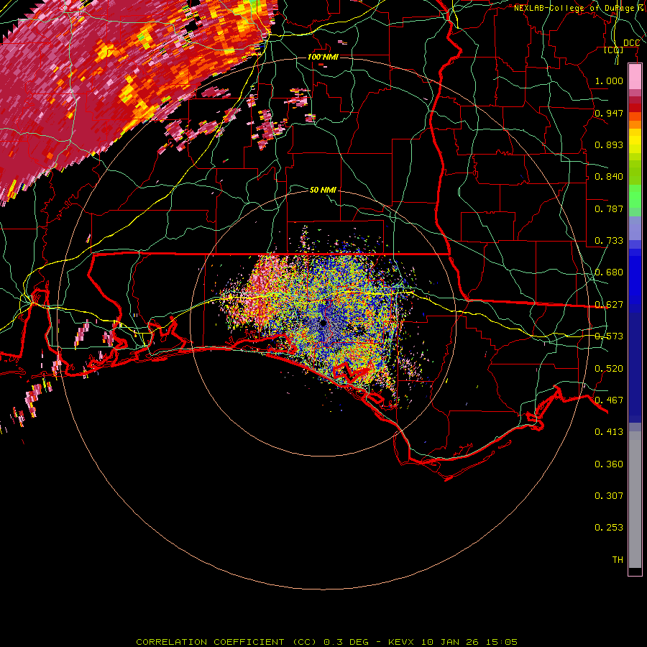Select the 0.947 scale value
647x647 pixels.
tap(609, 113)
